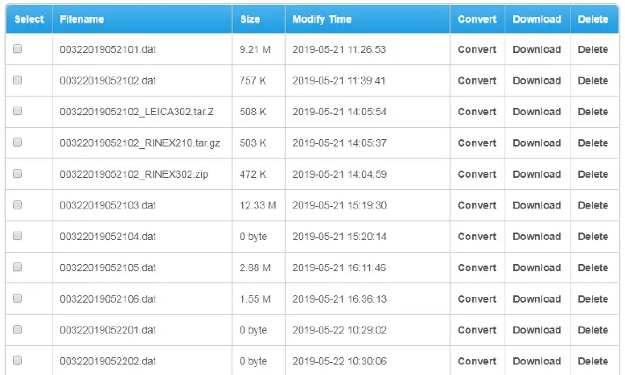Delete the RINEX210.tar.gz archive
The height and width of the screenshot is (375, 625).
tap(593, 142)
